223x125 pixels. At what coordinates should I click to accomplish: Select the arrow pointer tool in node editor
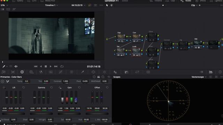(107, 5)
